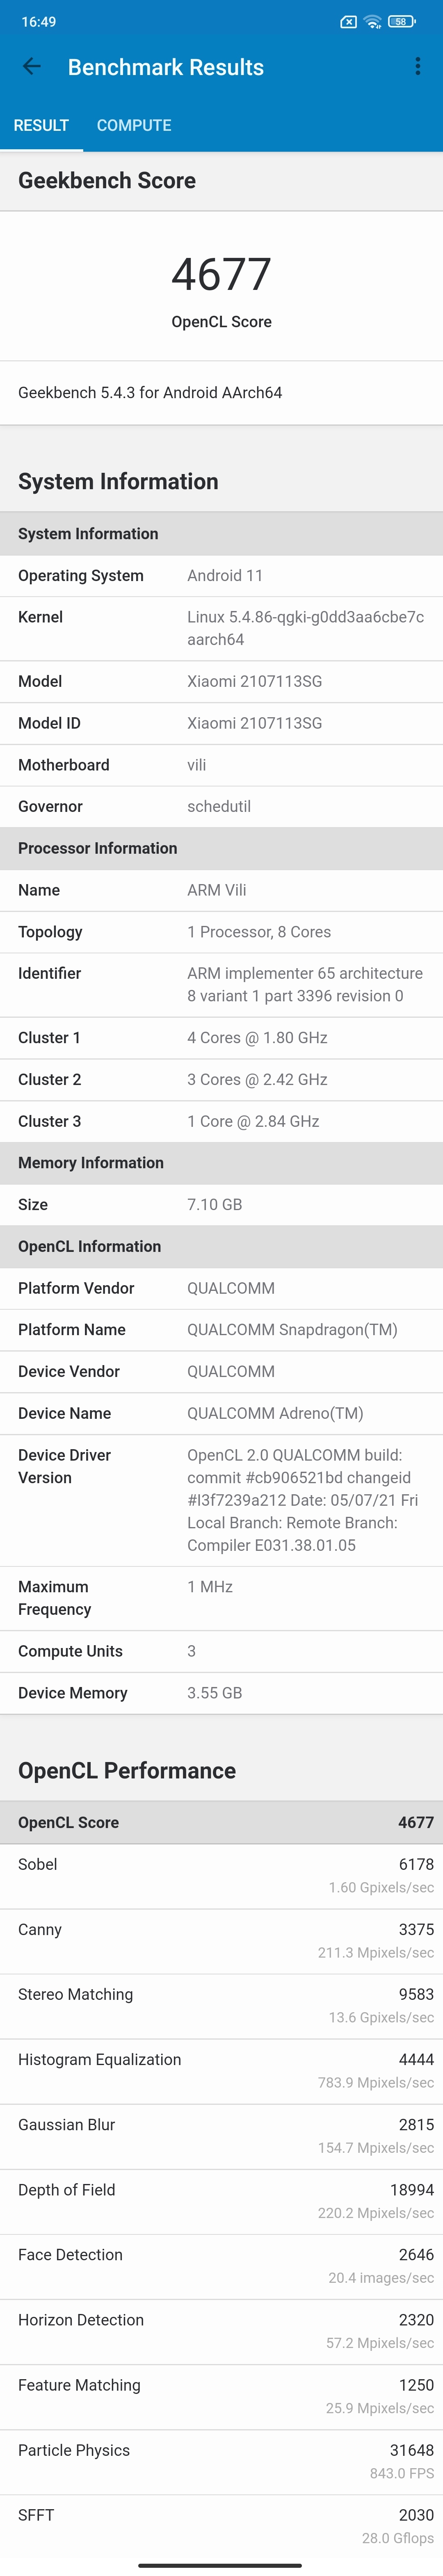Tap the battery indicator icon
Image resolution: width=443 pixels, height=2576 pixels.
click(x=401, y=21)
